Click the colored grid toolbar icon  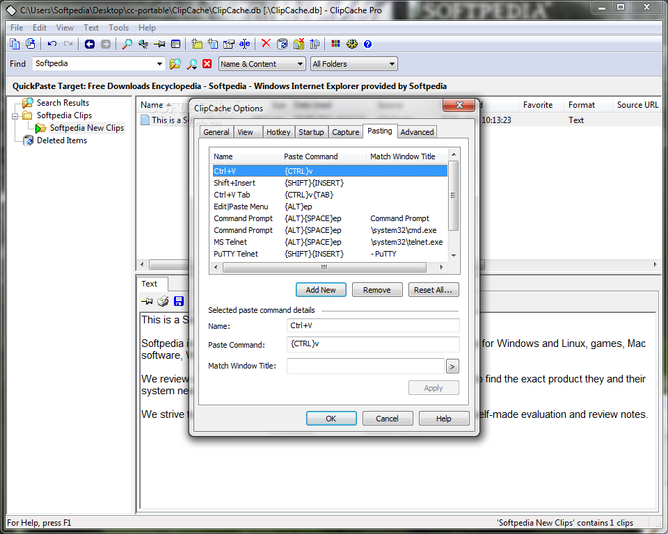(335, 44)
